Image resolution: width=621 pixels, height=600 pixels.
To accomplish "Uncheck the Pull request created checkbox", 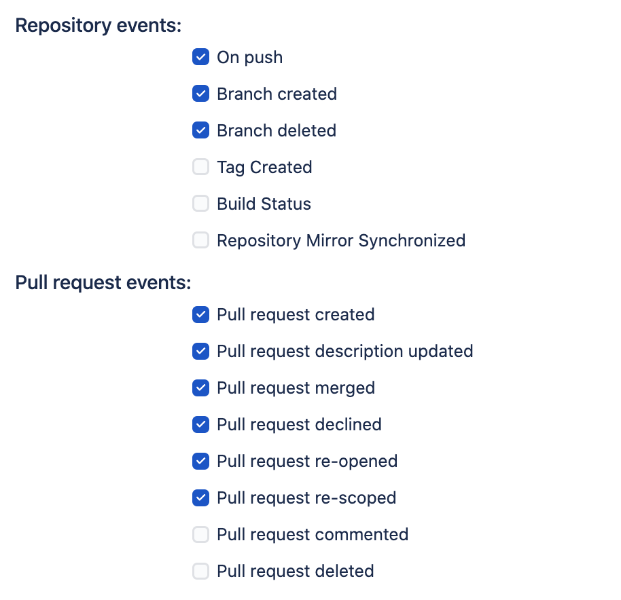I will [200, 315].
